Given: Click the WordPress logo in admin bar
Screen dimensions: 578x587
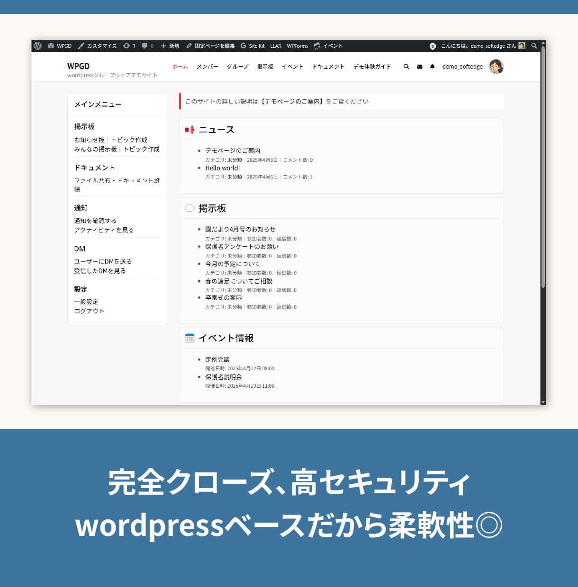Looking at the screenshot, I should [38, 46].
